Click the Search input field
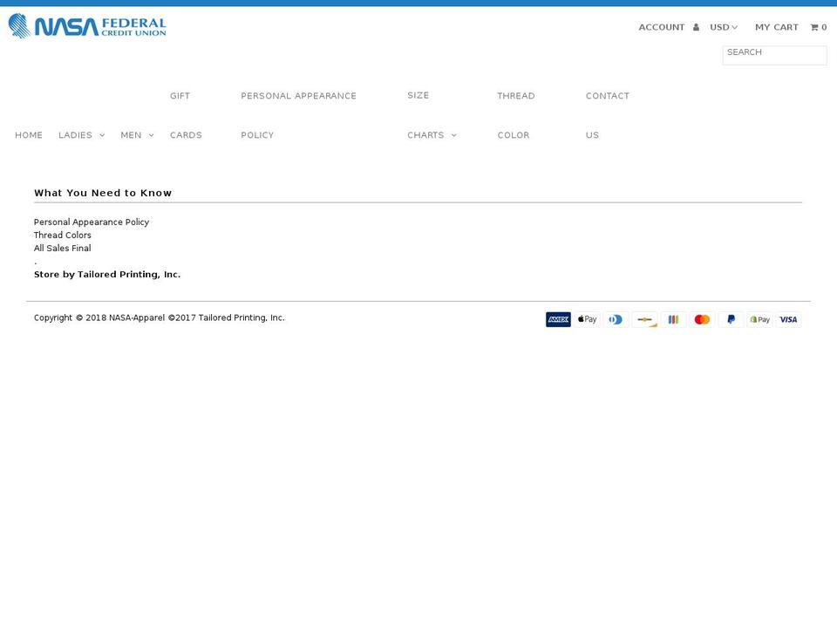Image resolution: width=837 pixels, height=628 pixels. click(x=774, y=55)
